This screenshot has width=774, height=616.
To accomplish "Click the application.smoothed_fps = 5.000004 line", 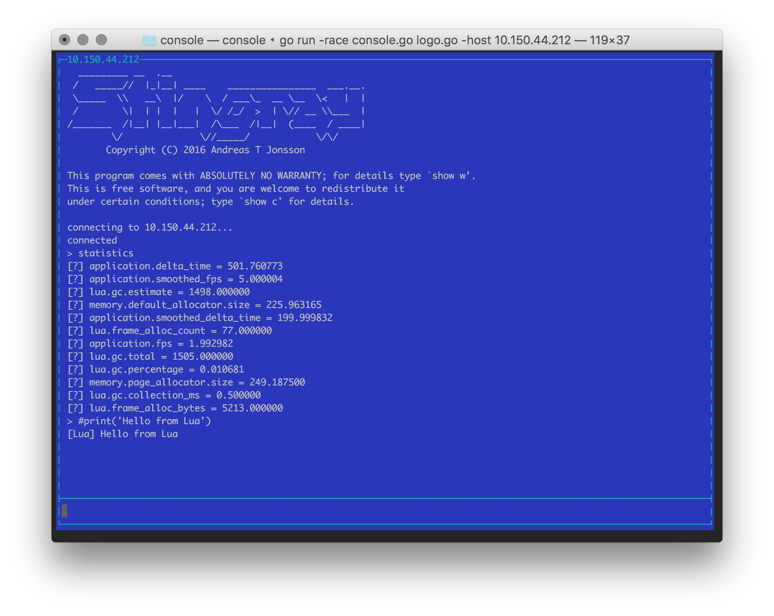I will (175, 279).
